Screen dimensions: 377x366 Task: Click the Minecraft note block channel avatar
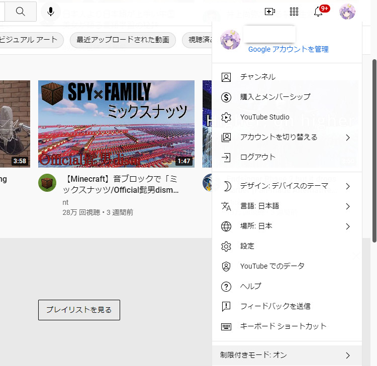tap(47, 183)
